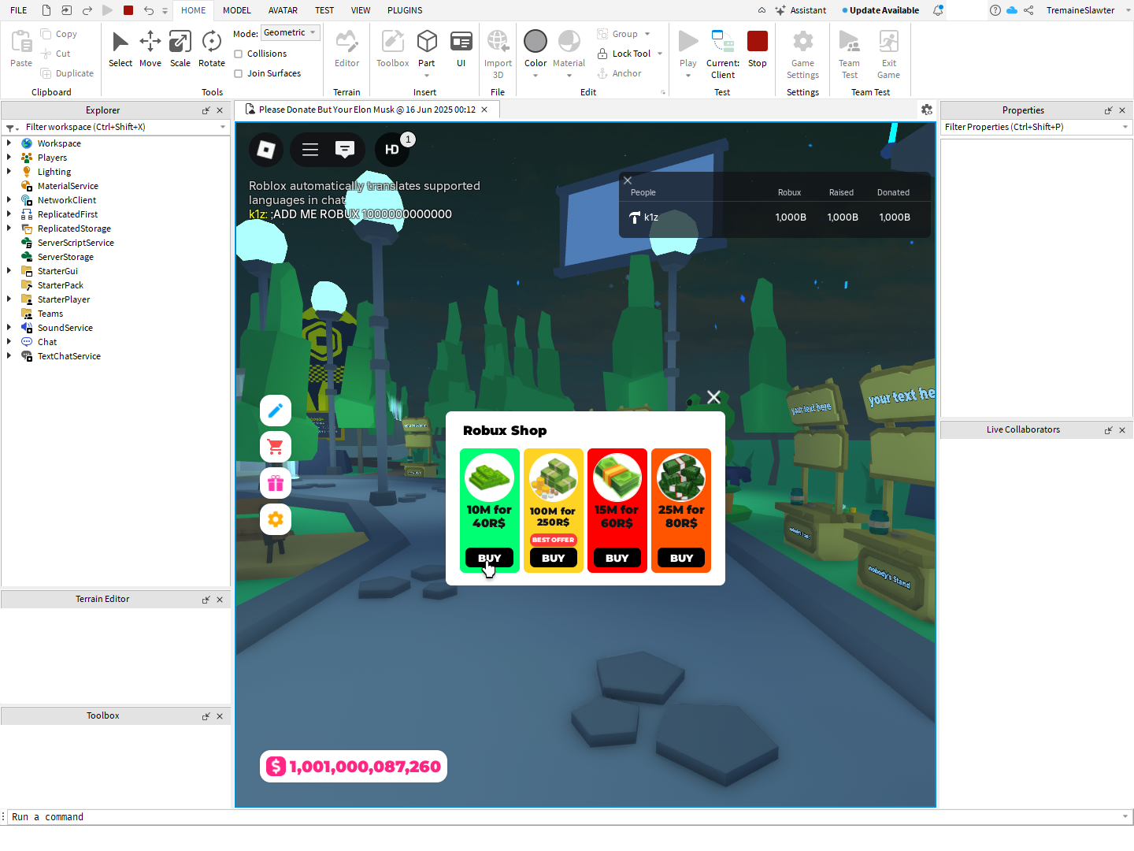Close the Robux Shop popup

713,397
